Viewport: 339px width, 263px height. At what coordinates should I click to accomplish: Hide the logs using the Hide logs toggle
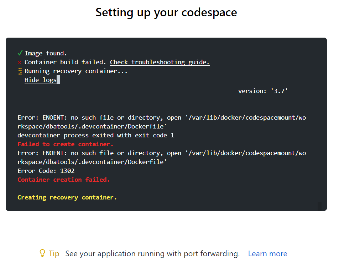click(40, 80)
